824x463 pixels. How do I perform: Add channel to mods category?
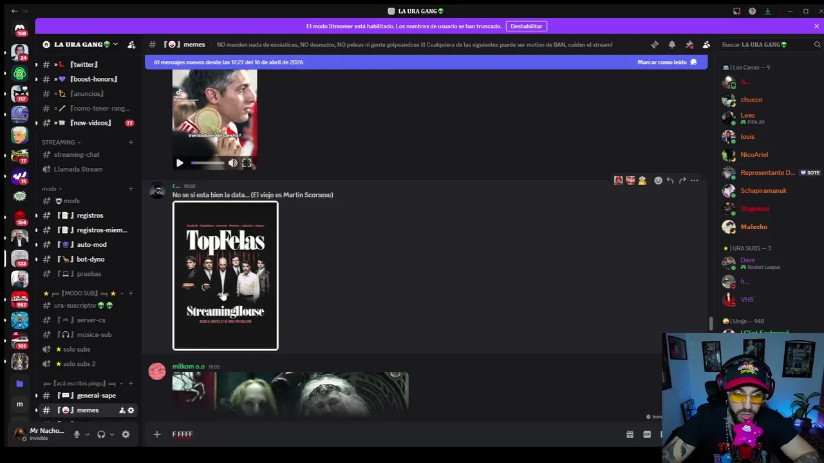pos(131,188)
